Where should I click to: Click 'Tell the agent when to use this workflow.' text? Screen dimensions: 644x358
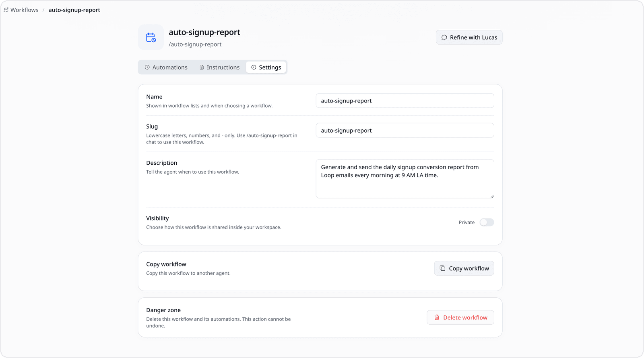[x=192, y=172]
